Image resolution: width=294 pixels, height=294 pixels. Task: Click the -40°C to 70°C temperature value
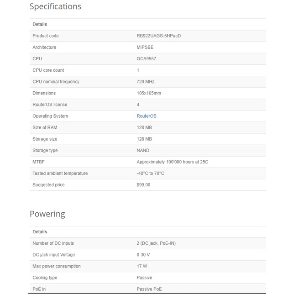[x=150, y=173]
